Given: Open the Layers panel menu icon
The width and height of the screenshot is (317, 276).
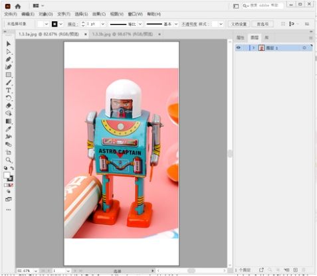Looking at the screenshot, I should pyautogui.click(x=310, y=38).
